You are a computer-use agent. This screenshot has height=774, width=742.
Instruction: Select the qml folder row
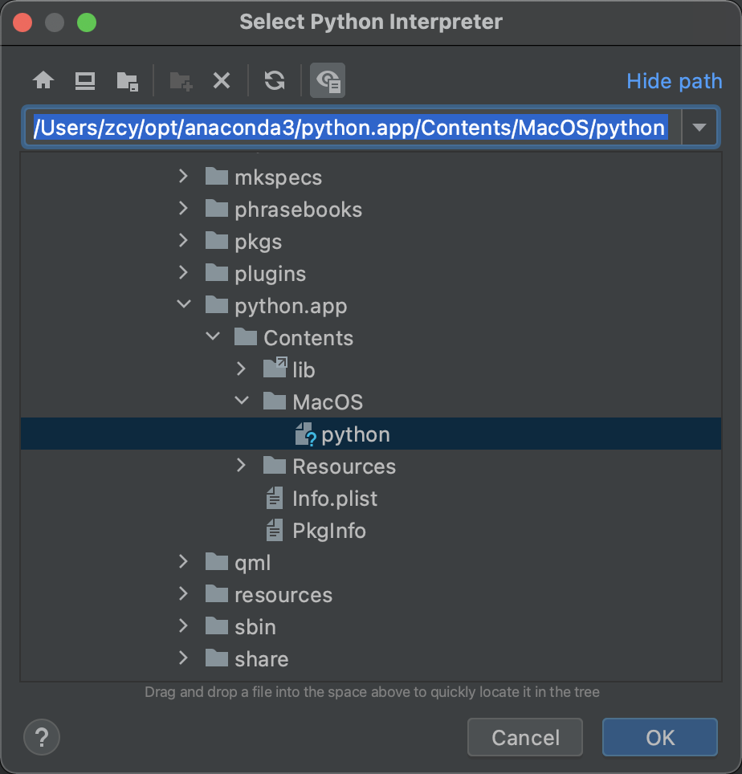coord(371,562)
